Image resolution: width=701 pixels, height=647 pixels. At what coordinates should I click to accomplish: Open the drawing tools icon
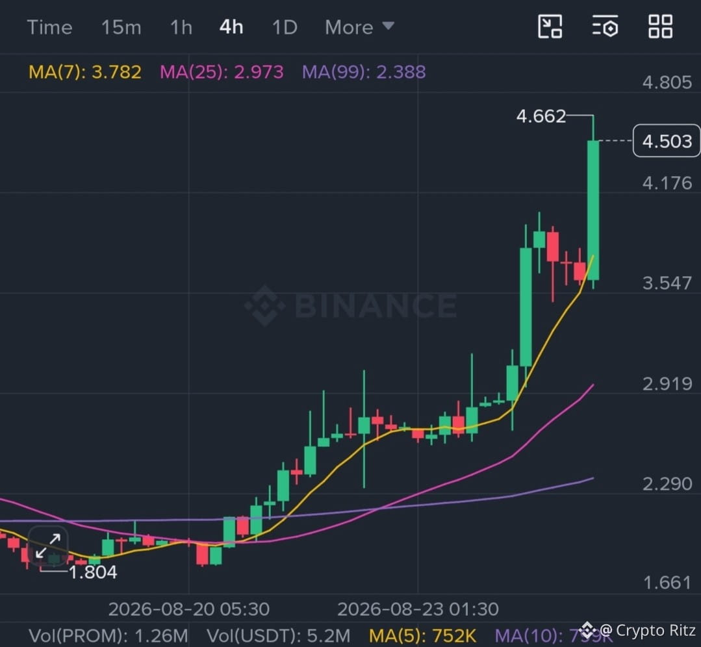[x=550, y=27]
